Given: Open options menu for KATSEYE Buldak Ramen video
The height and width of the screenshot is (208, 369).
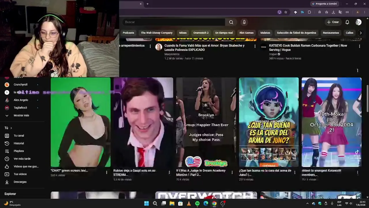Looking at the screenshot, I should [x=359, y=46].
